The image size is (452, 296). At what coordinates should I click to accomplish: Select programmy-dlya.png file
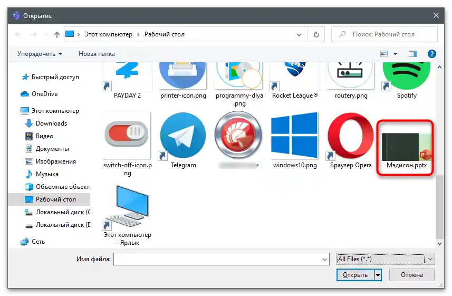click(239, 84)
